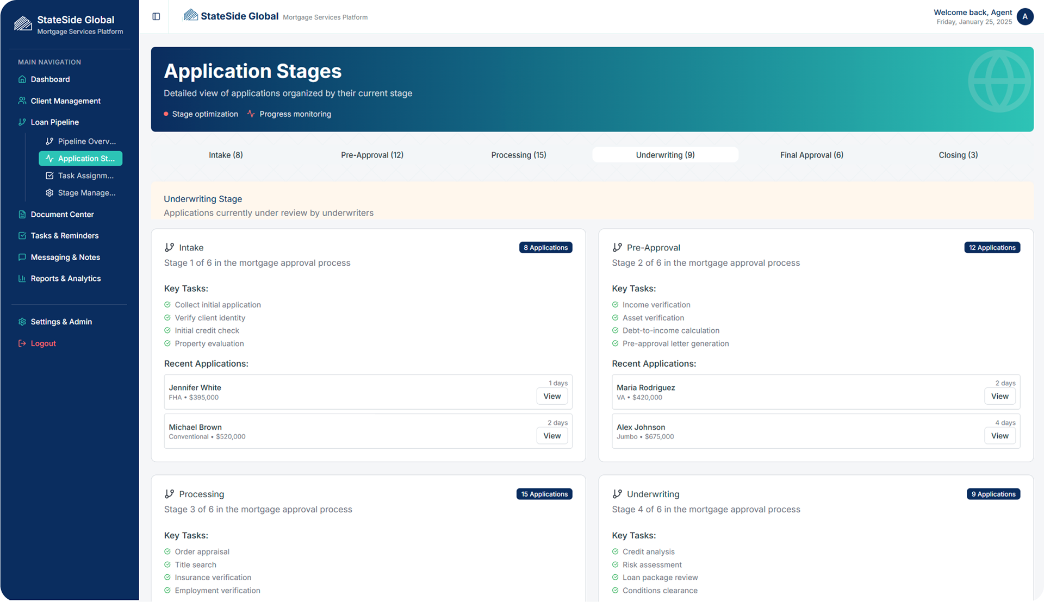Click the Client Management people icon
Viewport: 1044px width, 602px height.
(x=22, y=101)
